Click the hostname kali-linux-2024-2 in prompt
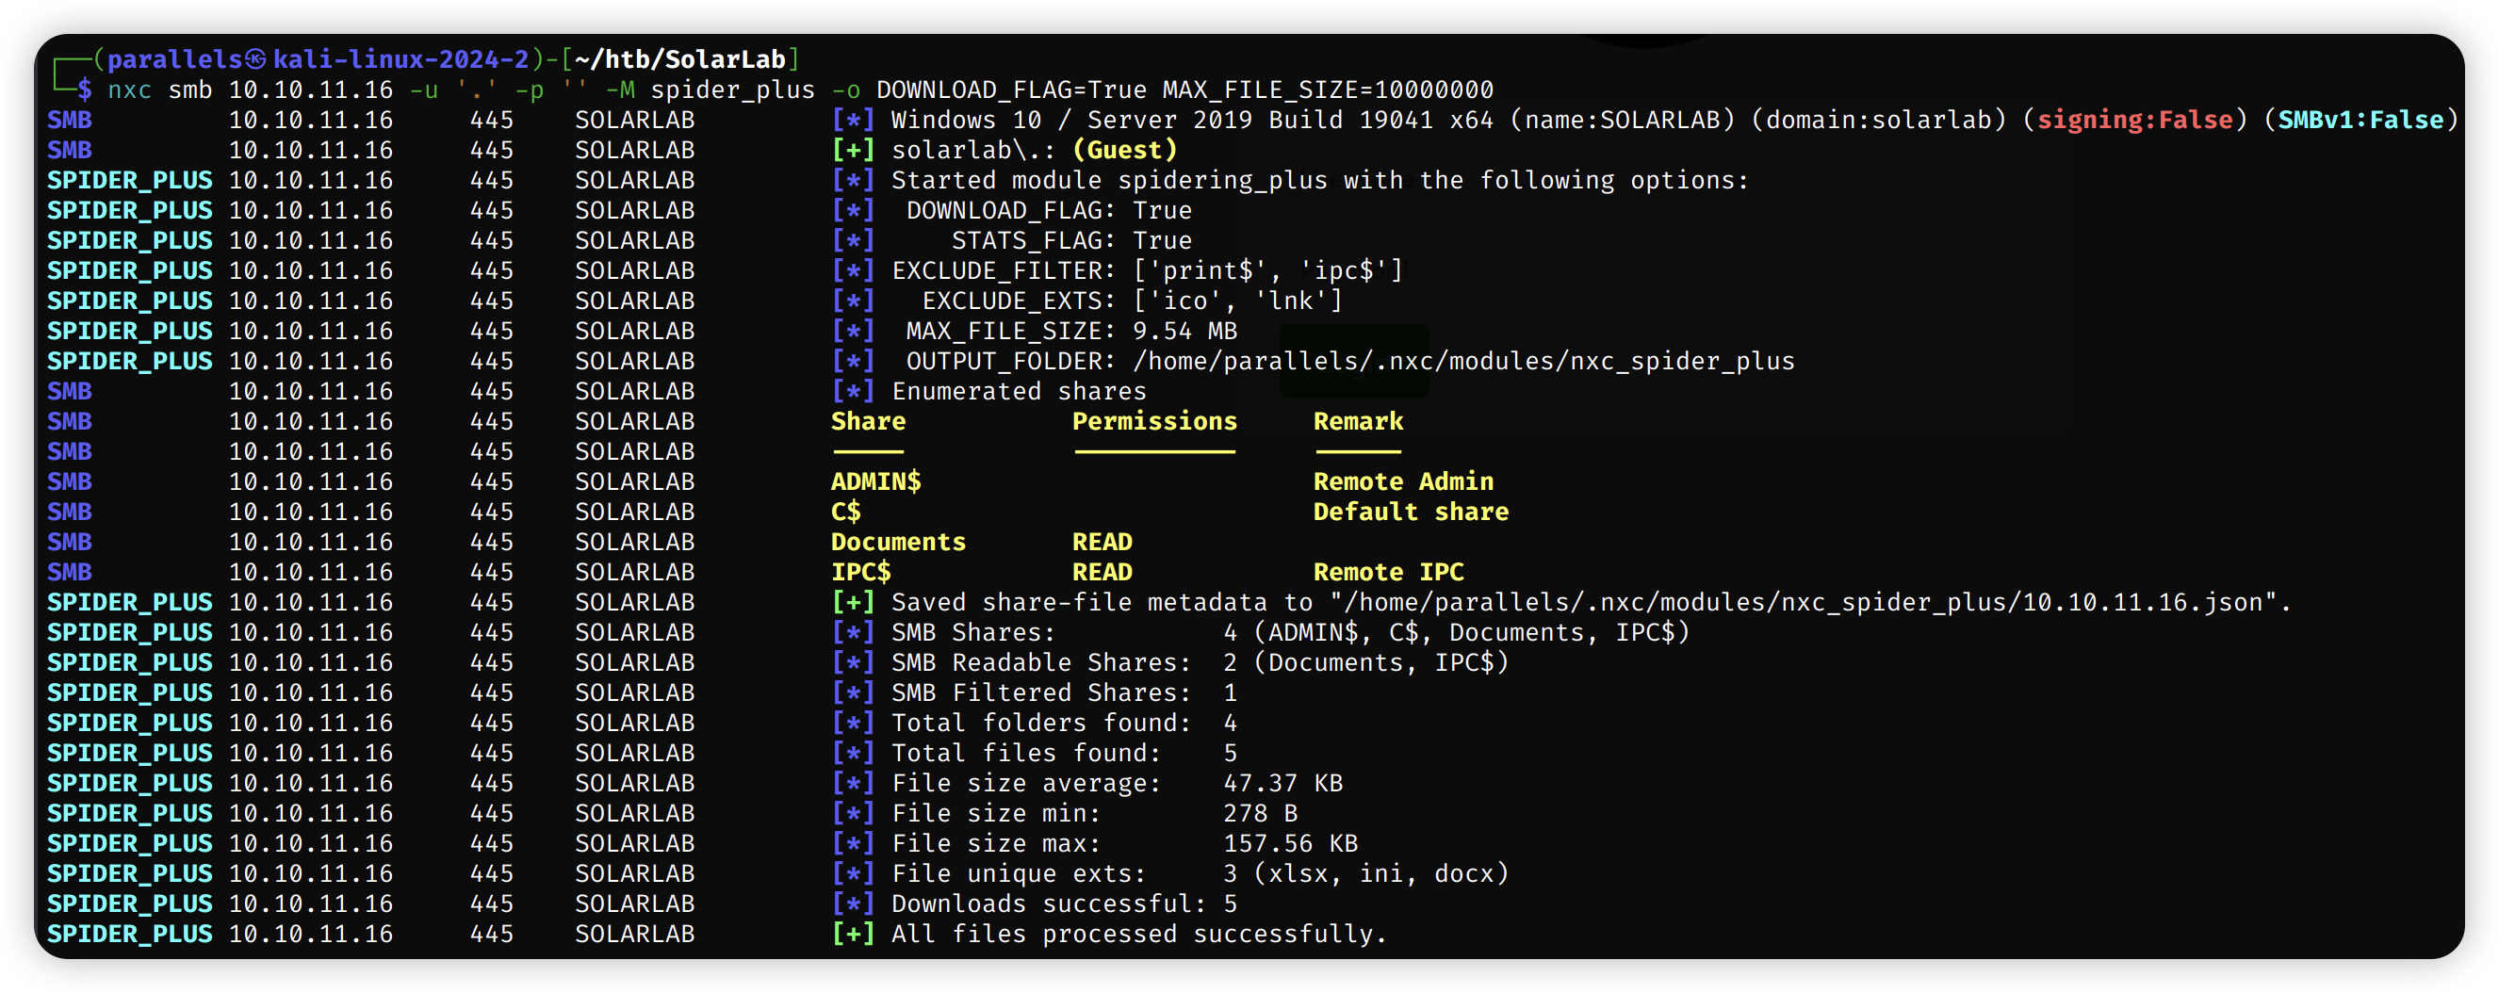The height and width of the screenshot is (993, 2499). click(x=401, y=59)
